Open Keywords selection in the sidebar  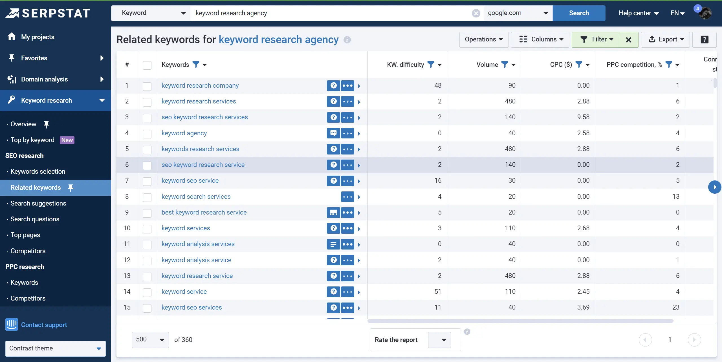(x=38, y=171)
